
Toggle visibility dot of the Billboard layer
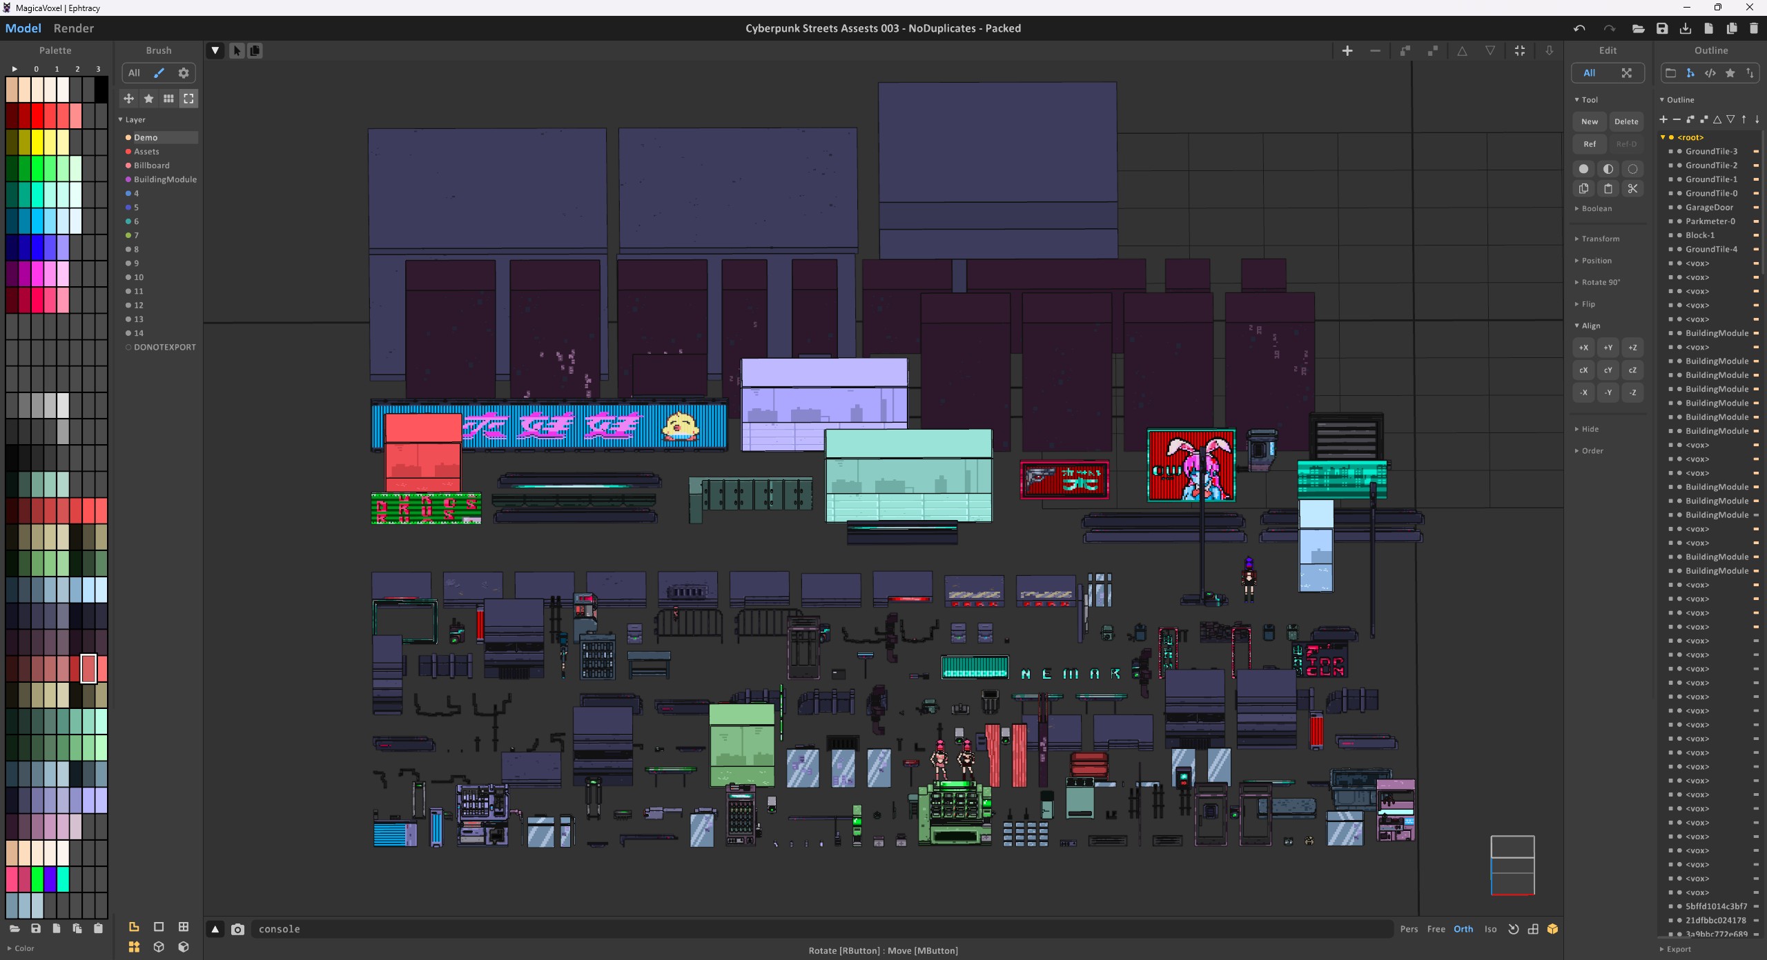[x=128, y=166]
